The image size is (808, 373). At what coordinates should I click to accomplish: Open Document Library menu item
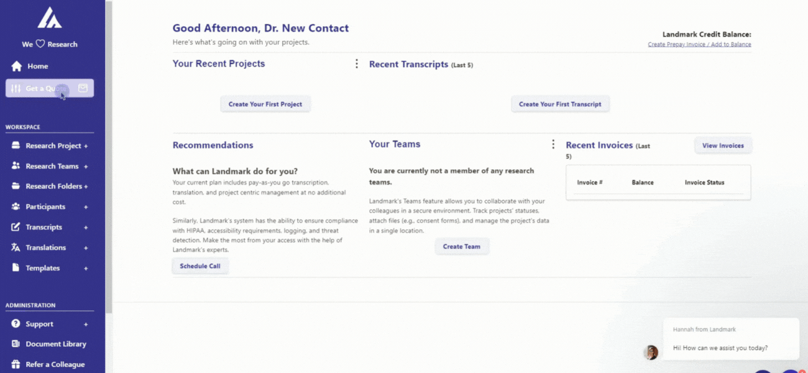click(50, 344)
